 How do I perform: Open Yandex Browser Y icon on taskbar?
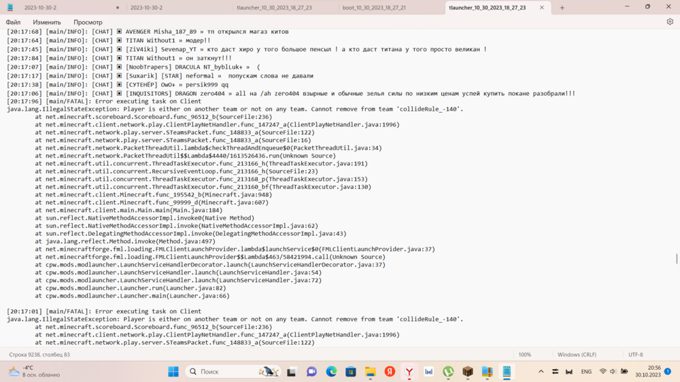pos(409,372)
